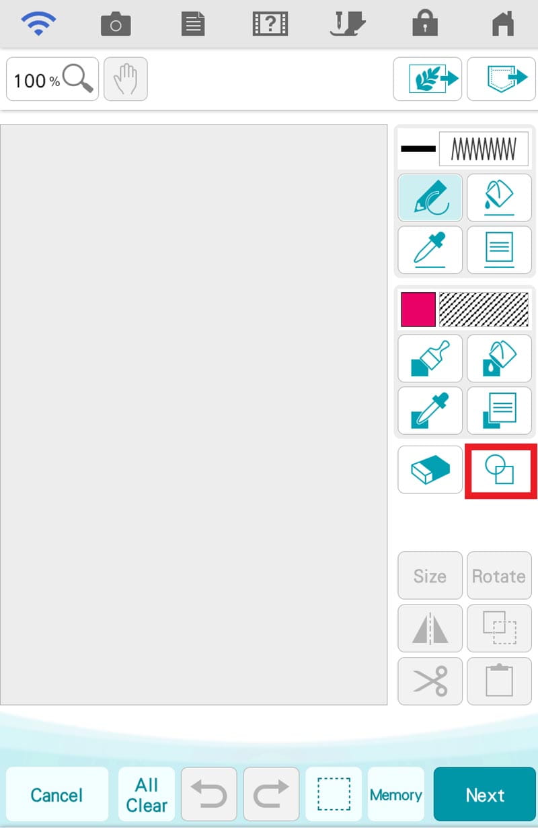Image resolution: width=538 pixels, height=828 pixels.
Task: Open the hatched region fill pattern selector
Action: coord(484,309)
